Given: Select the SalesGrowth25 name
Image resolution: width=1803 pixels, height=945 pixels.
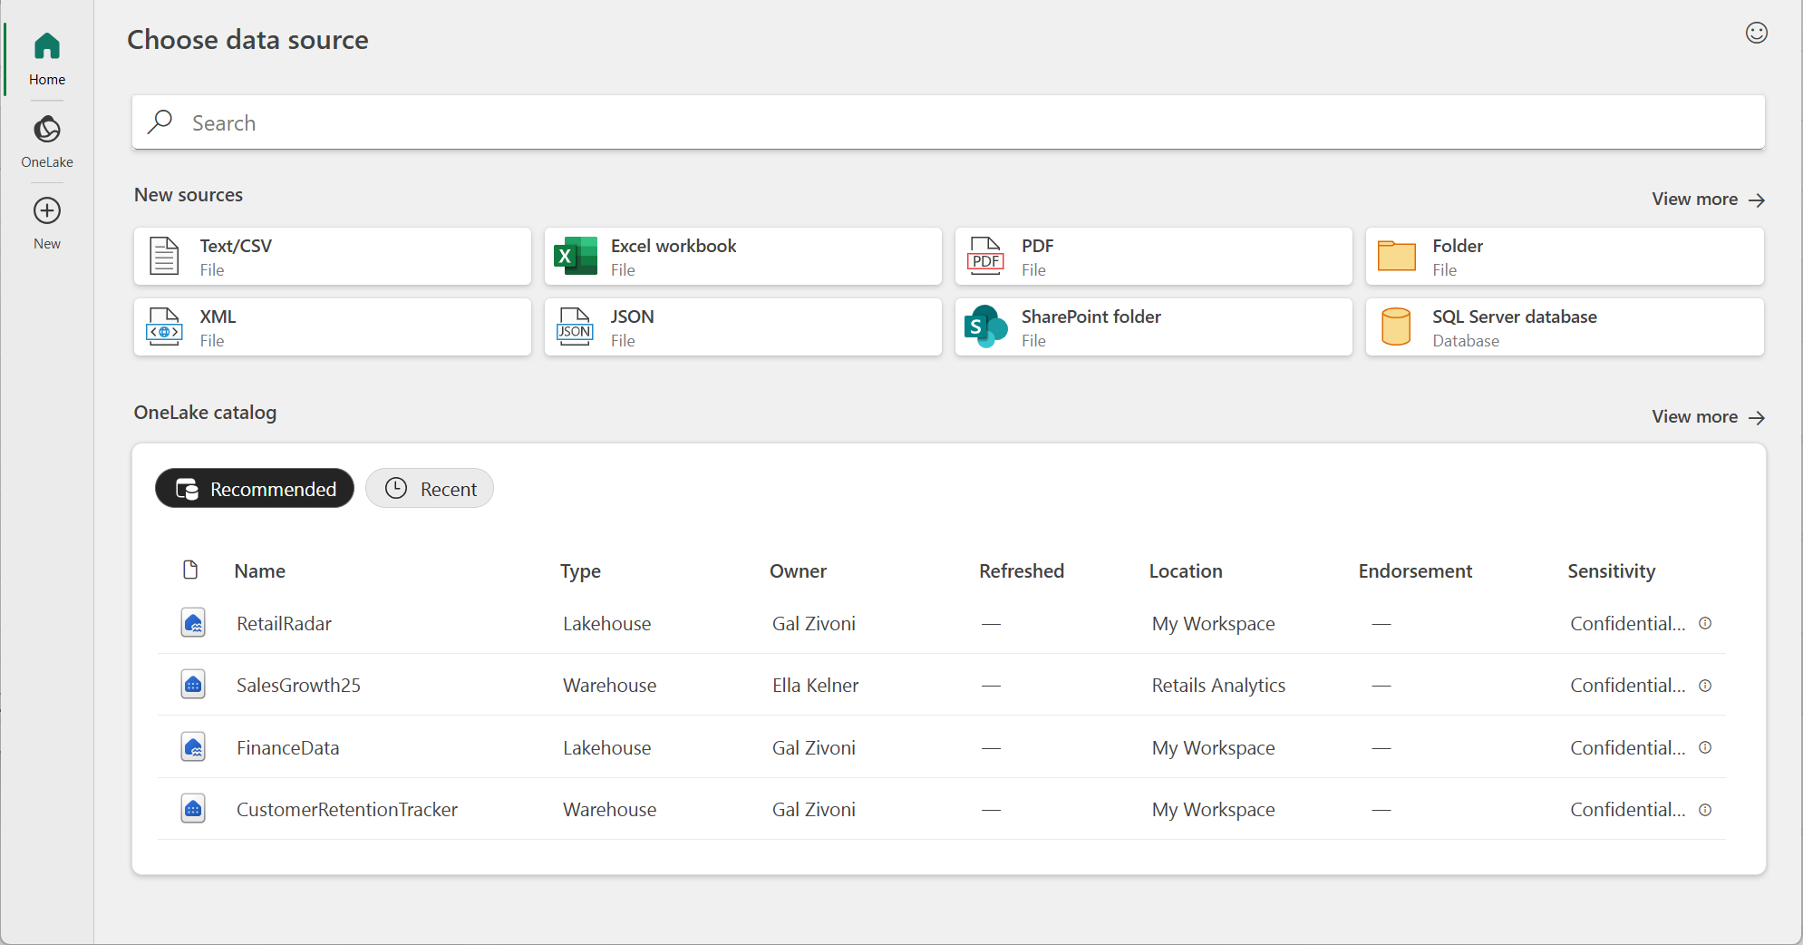Looking at the screenshot, I should tap(298, 685).
